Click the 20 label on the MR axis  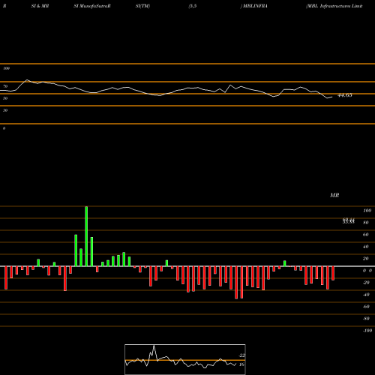[365, 259]
